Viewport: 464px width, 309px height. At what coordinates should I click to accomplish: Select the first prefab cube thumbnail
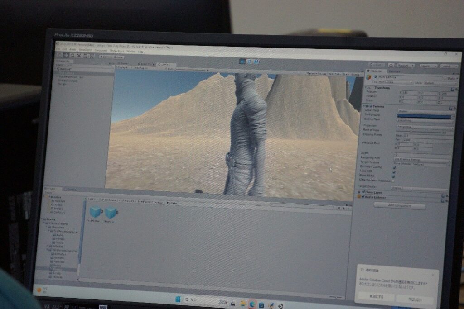(95, 212)
